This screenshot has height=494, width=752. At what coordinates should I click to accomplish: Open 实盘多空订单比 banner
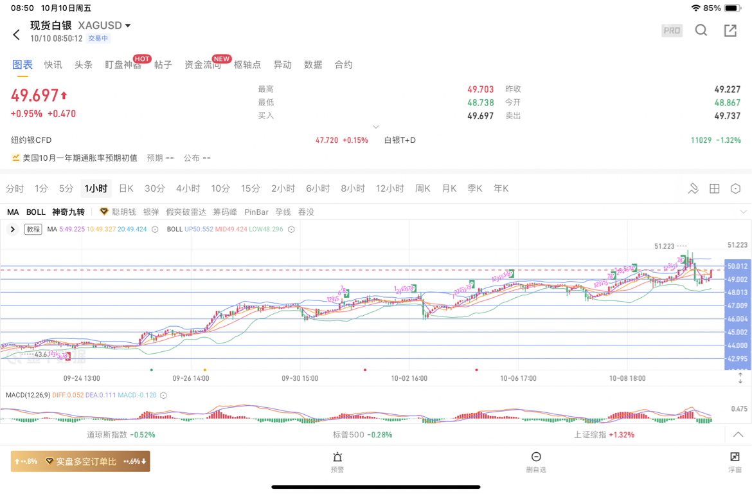(80, 461)
